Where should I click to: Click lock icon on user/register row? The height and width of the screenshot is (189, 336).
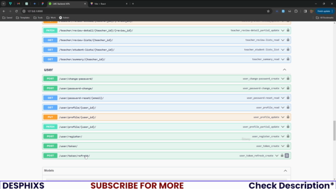pos(288,136)
